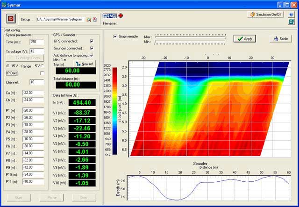Click the blue info globe icon
The image size is (299, 207).
291,14
